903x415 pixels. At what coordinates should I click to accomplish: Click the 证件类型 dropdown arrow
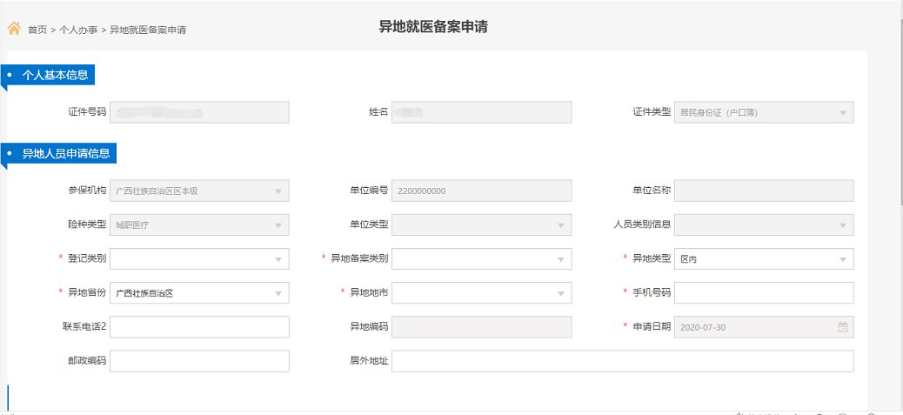point(842,112)
